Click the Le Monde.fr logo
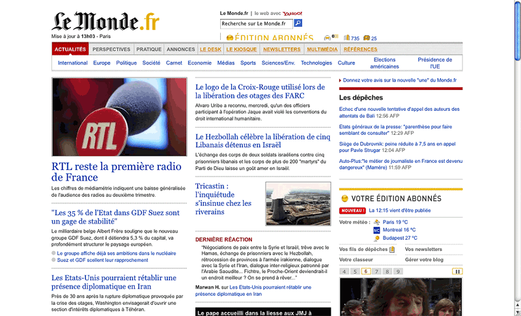The image size is (521, 316). pos(106,21)
